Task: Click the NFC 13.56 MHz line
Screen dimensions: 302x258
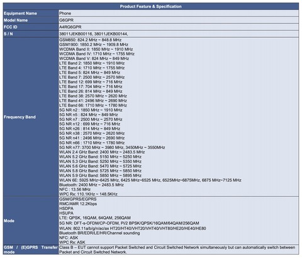Action: (x=75, y=189)
